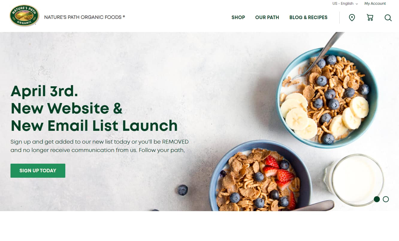Click the SIGN UP TODAY button
The width and height of the screenshot is (399, 241).
click(x=38, y=171)
